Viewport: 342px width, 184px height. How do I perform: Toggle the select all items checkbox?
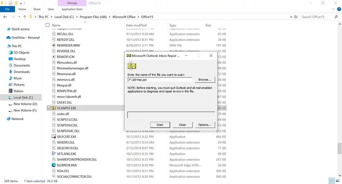48,25
